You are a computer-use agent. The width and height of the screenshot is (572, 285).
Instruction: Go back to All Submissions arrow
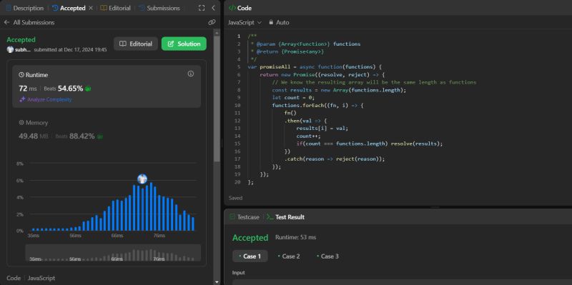pyautogui.click(x=6, y=22)
